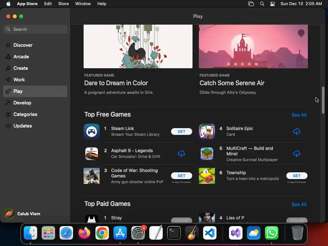The image size is (328, 246).
Task: Click the Lies of P title text
Action: click(x=235, y=218)
